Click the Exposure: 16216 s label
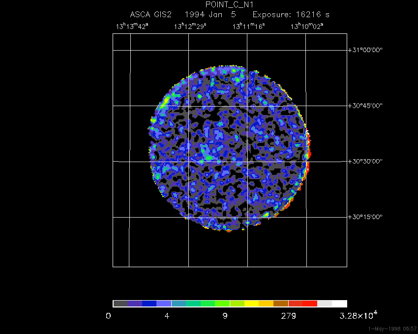 pyautogui.click(x=291, y=15)
